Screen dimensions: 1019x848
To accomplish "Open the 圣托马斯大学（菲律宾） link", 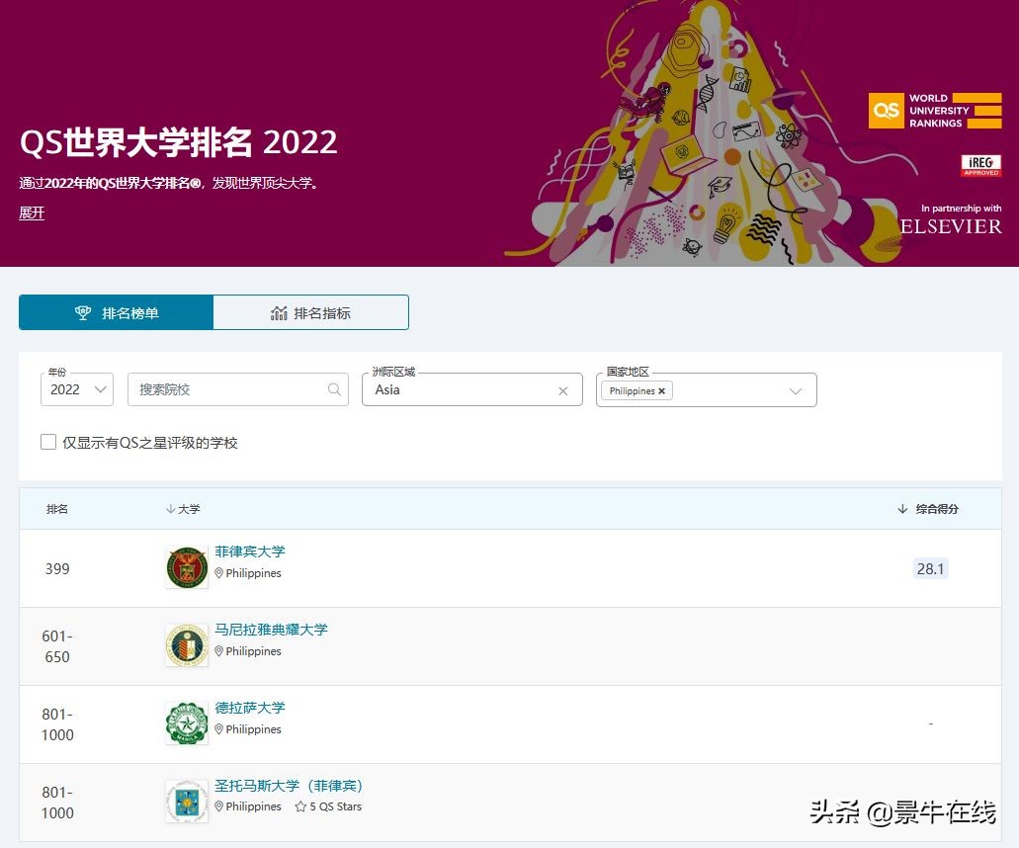I will 289,785.
